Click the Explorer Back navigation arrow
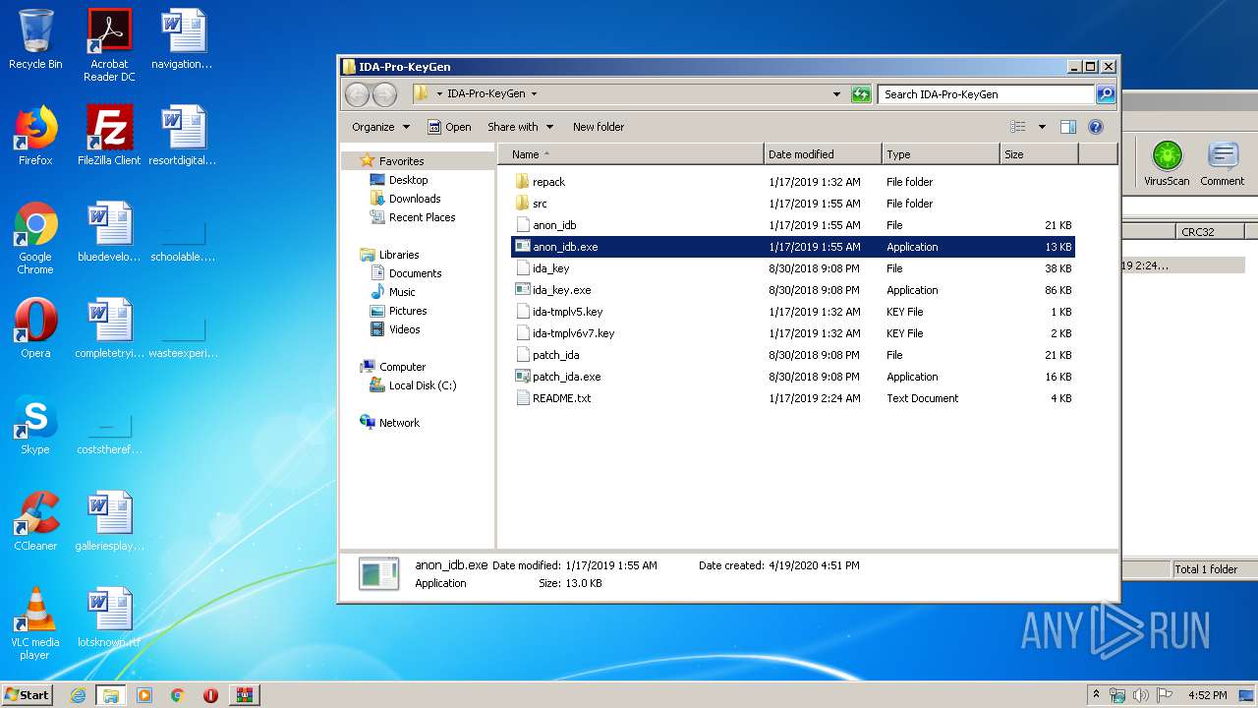This screenshot has height=708, width=1258. click(x=357, y=94)
